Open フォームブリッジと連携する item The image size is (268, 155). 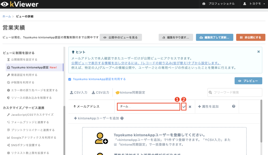click(28, 122)
